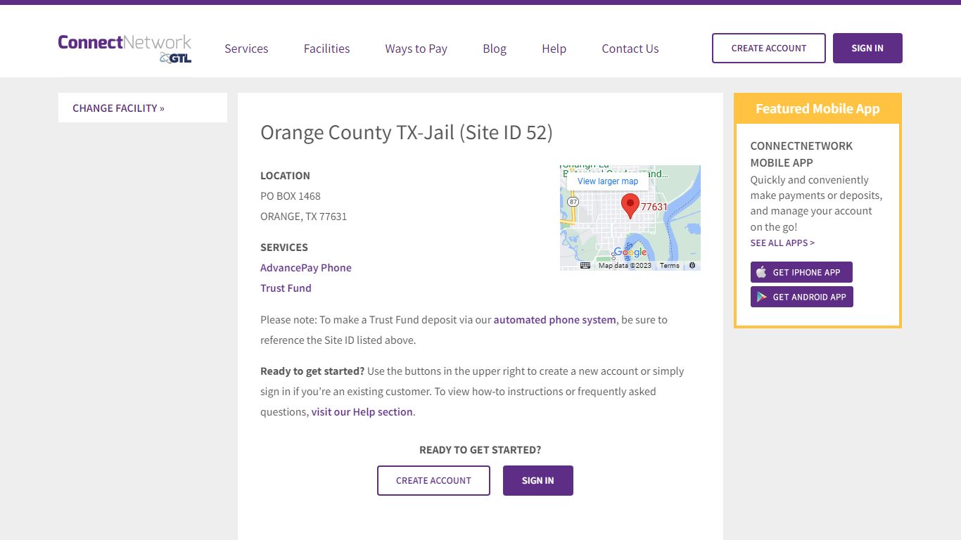Select the ORANGE, TX 77631 text
The height and width of the screenshot is (540, 961).
coord(304,216)
